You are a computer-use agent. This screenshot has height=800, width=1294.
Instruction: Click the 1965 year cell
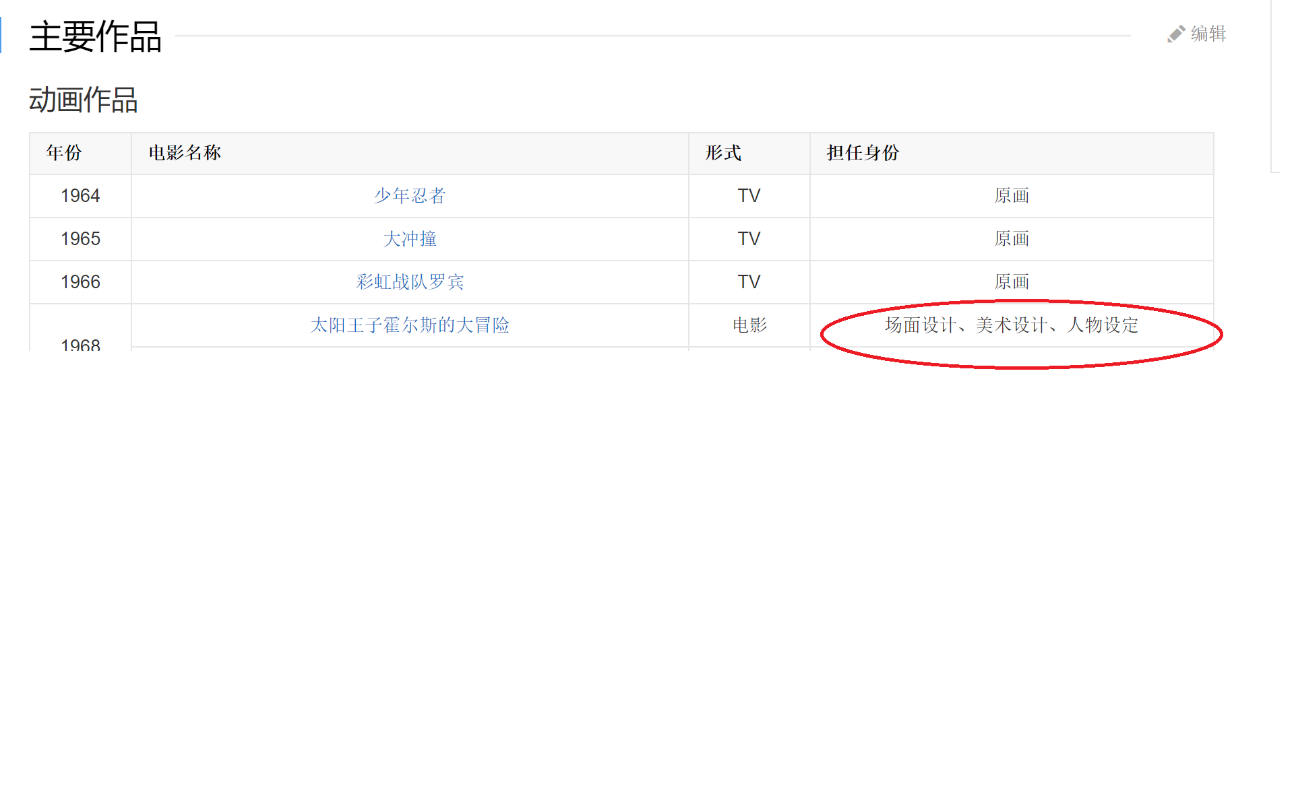(80, 239)
